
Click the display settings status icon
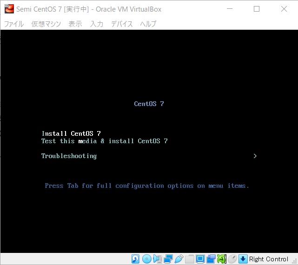[x=200, y=259]
